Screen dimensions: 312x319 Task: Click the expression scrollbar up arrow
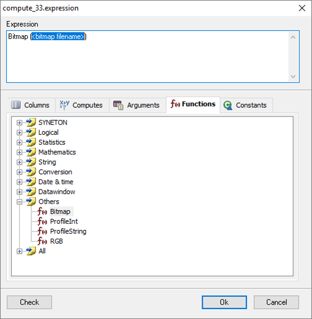coord(293,37)
